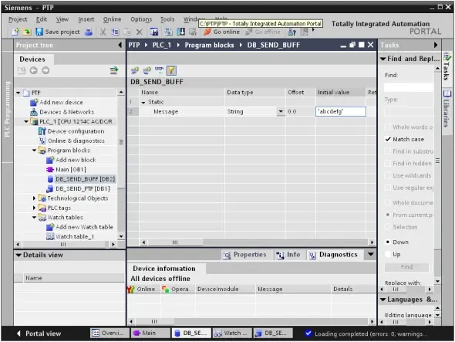Expand the Technological Objects node
Screen dimensions: 455x342
(x=34, y=198)
